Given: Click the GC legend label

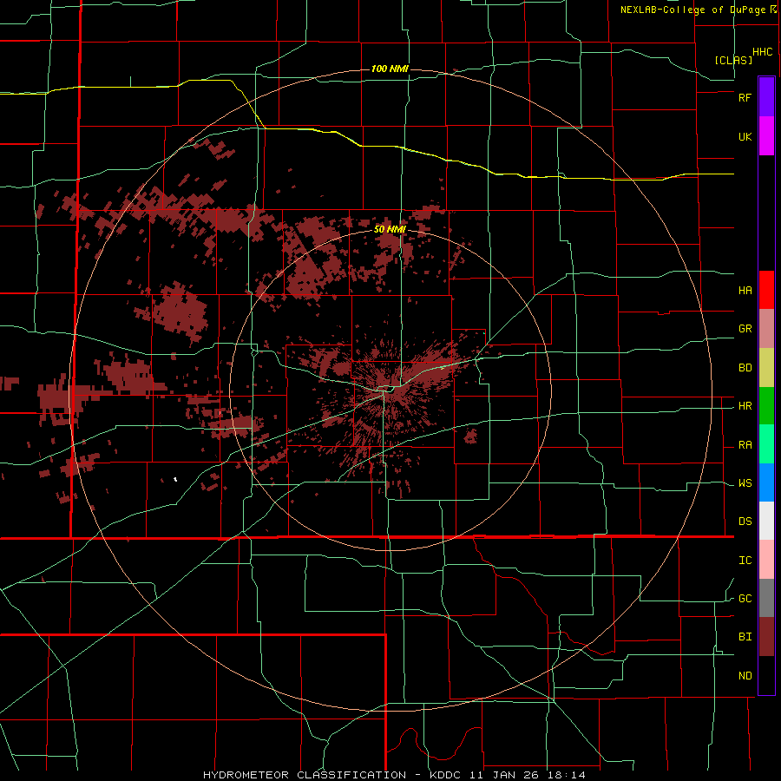Looking at the screenshot, I should click(x=745, y=599).
